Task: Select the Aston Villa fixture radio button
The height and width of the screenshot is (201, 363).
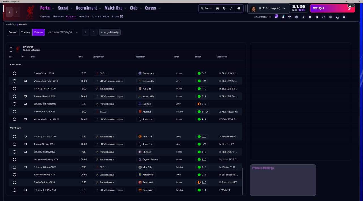Action: (14, 175)
